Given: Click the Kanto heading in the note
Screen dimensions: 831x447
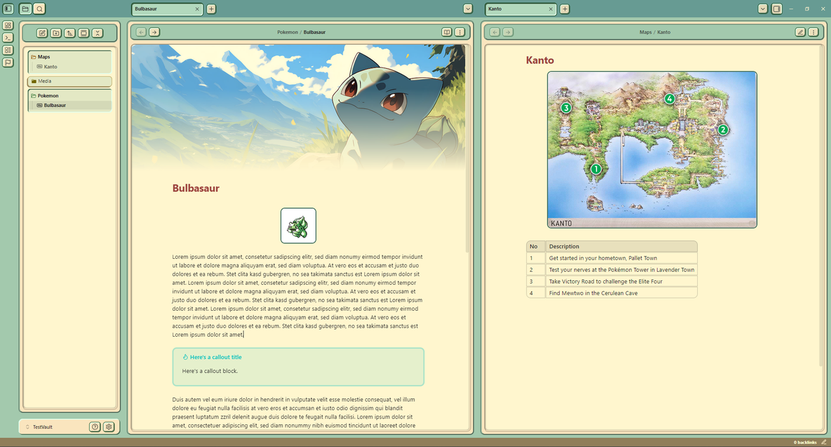Looking at the screenshot, I should pos(540,60).
